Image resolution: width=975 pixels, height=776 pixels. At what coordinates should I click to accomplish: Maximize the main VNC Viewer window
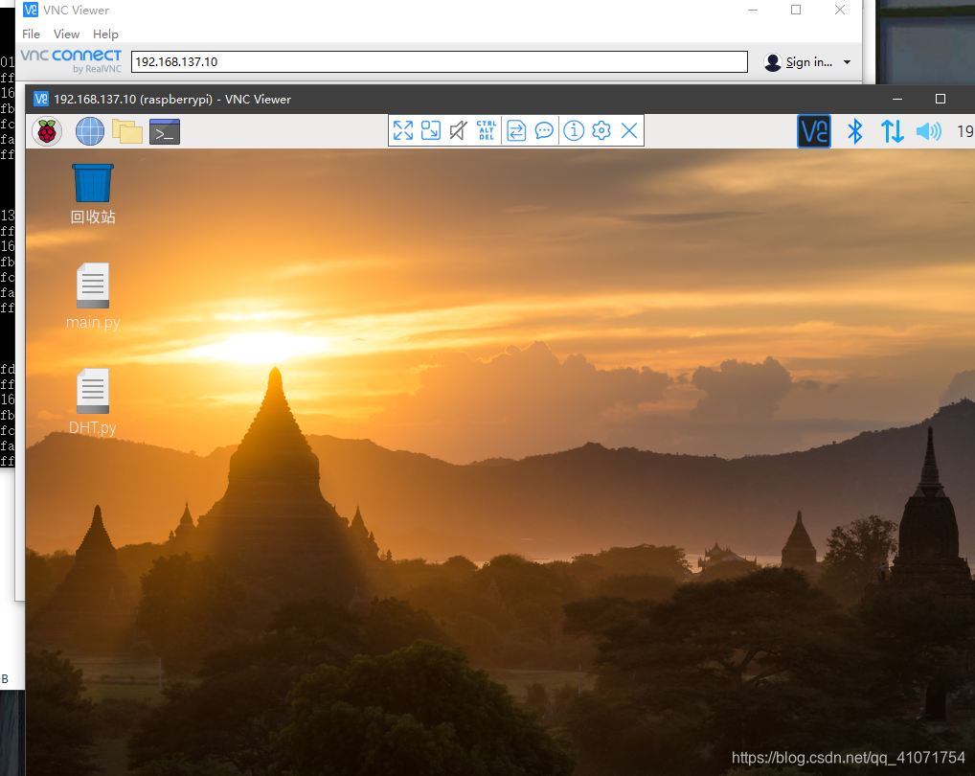(796, 10)
